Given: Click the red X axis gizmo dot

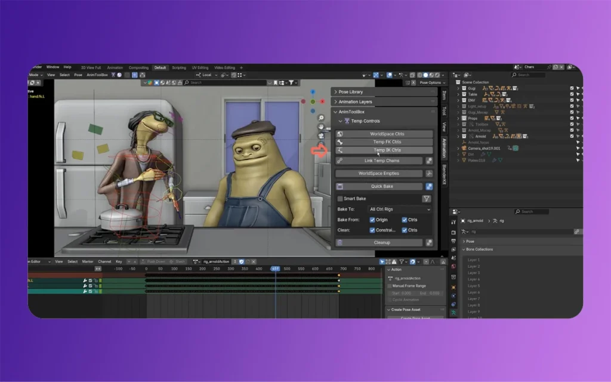Looking at the screenshot, I should pyautogui.click(x=322, y=101).
